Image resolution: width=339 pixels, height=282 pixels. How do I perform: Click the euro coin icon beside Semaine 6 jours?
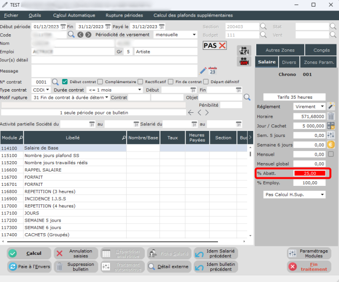pos(331,145)
